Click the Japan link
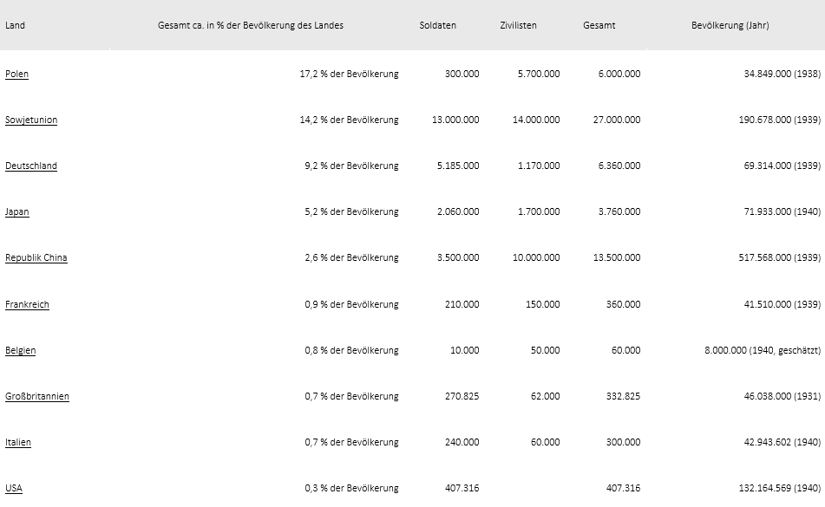This screenshot has height=507, width=825. [x=16, y=211]
